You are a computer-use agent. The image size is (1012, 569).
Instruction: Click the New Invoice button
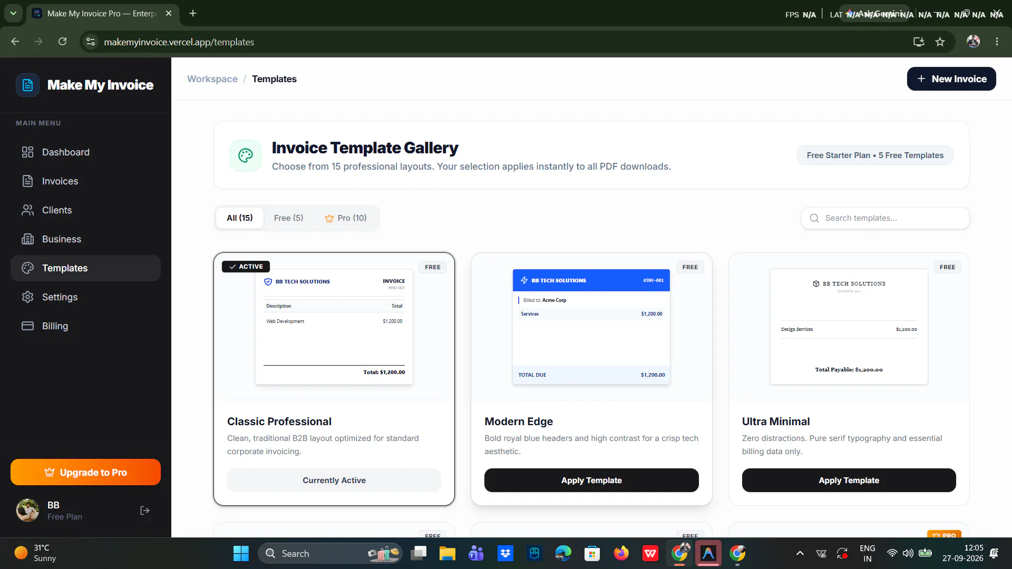coord(951,79)
